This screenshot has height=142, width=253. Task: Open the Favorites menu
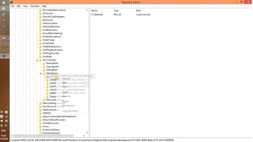coord(35,6)
